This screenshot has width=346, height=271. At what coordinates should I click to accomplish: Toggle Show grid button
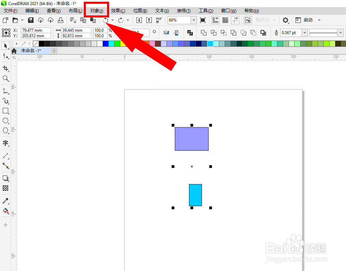click(225, 20)
